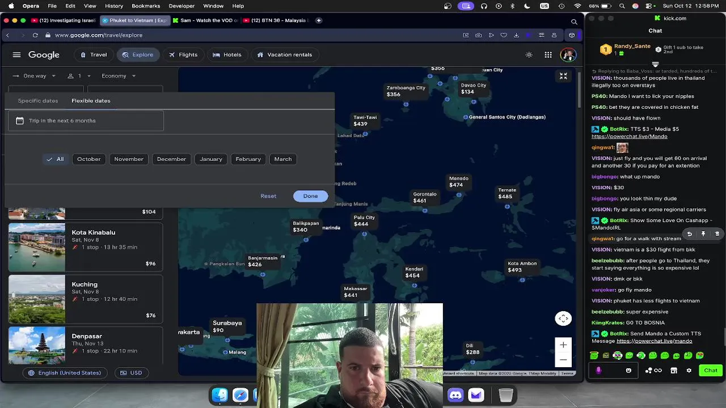Open the first powerchat.live/Mando link
Screen dimensions: 726x408
point(629,137)
